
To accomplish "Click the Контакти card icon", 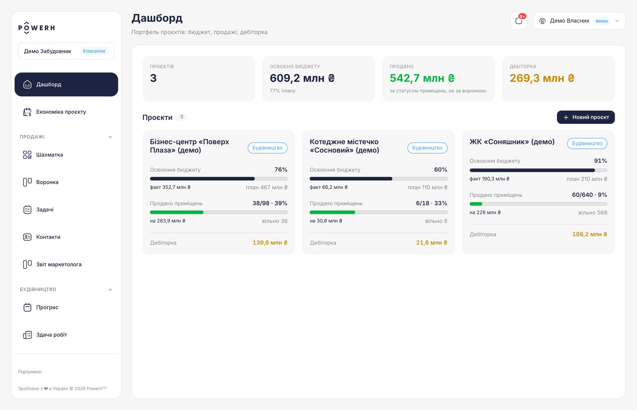I will tap(27, 237).
